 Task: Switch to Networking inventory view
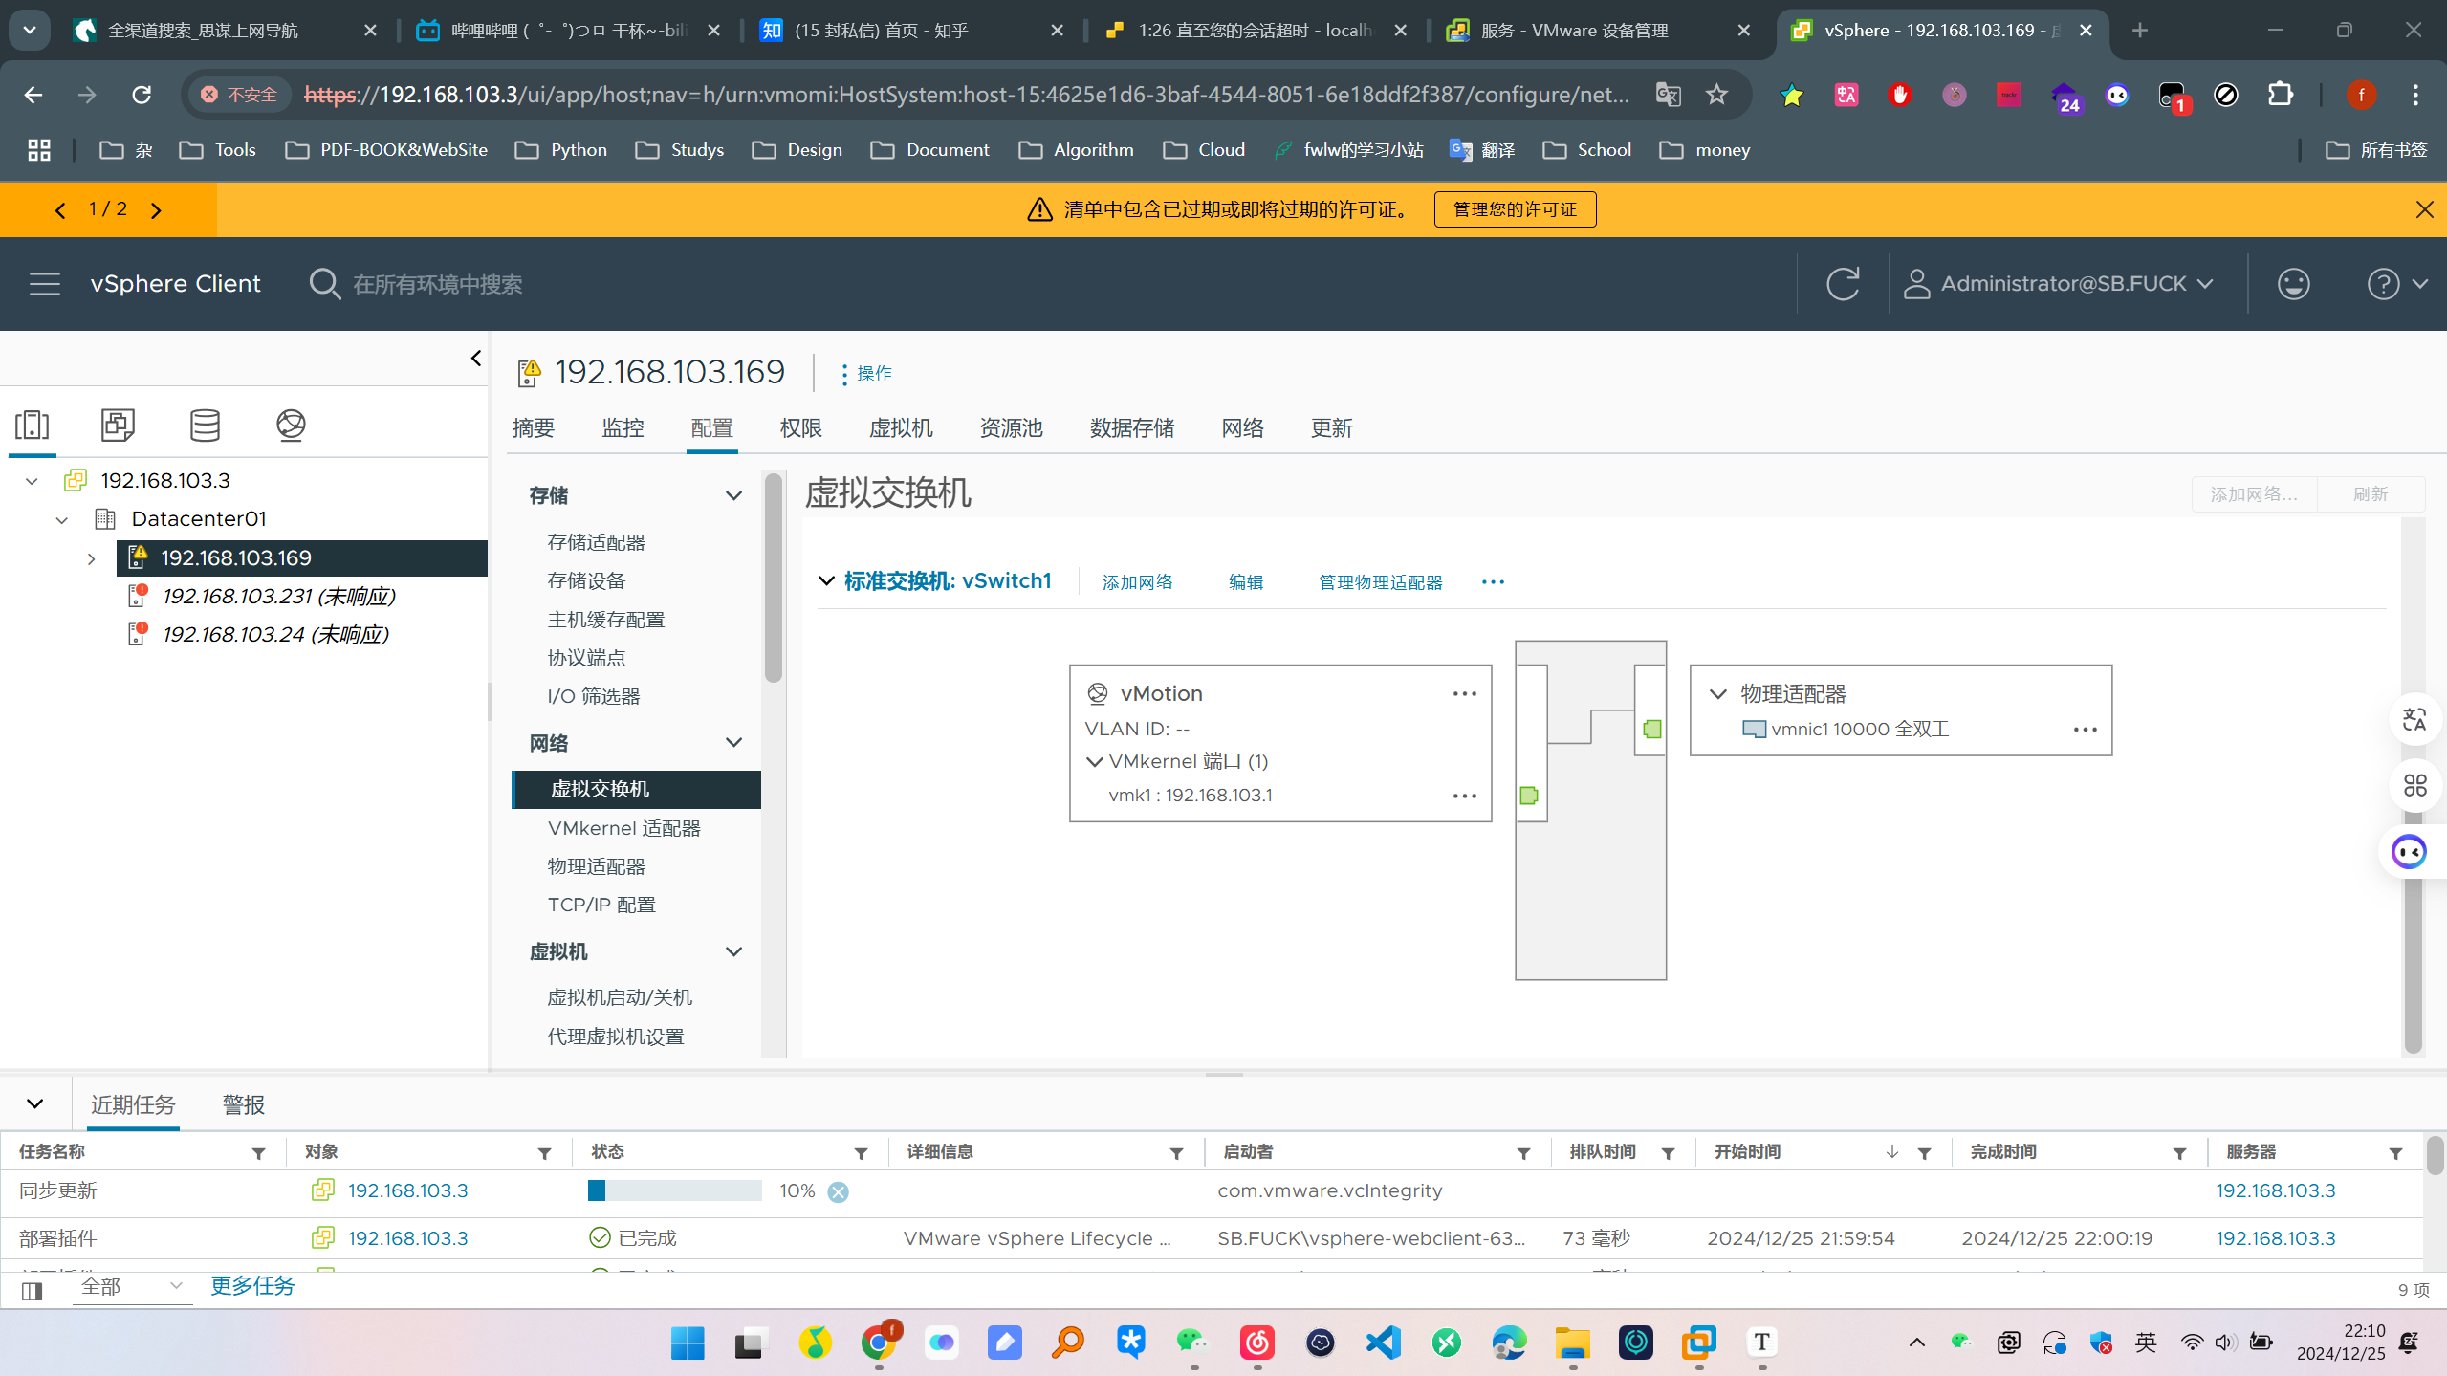[x=291, y=425]
